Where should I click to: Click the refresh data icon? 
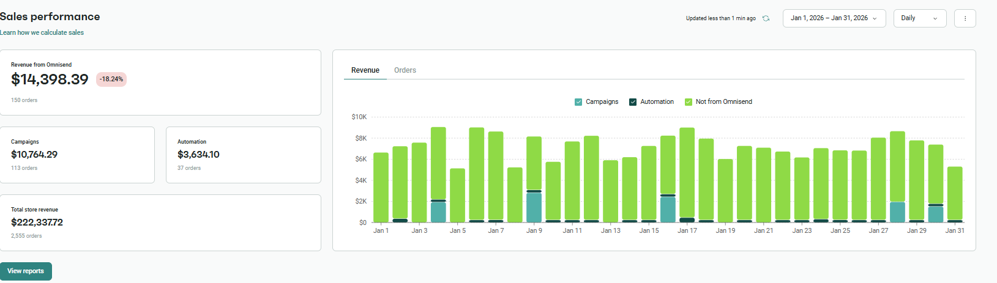[766, 18]
